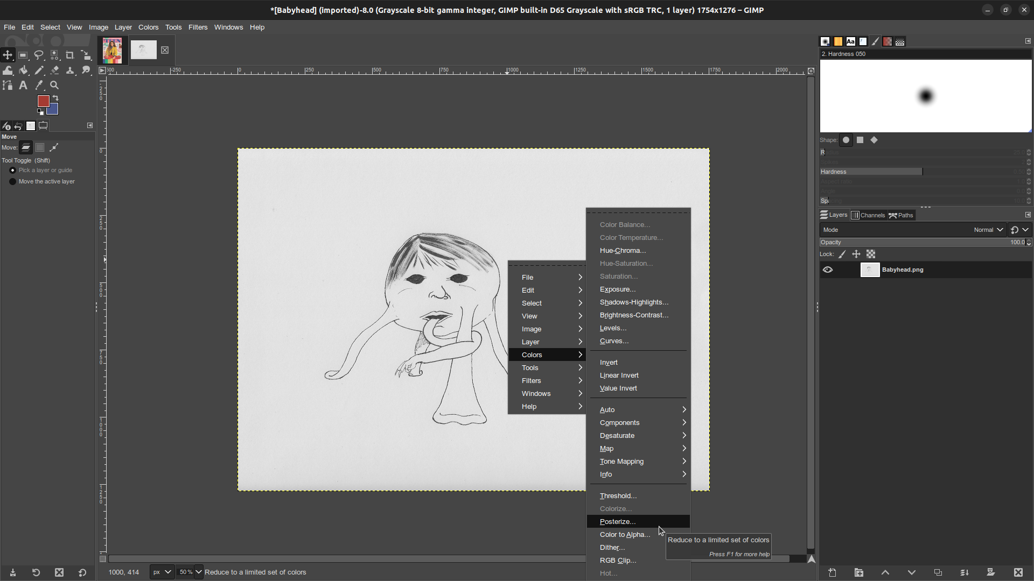Screen dimensions: 1034x581
Task: Pick the Eraser tool
Action: pos(54,70)
